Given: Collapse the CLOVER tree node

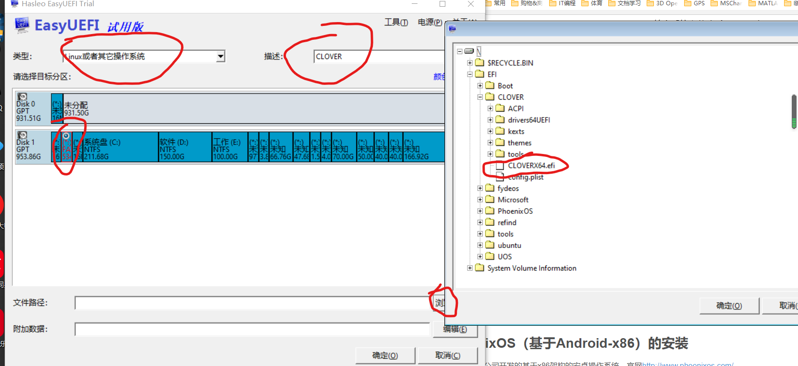Looking at the screenshot, I should tap(480, 97).
